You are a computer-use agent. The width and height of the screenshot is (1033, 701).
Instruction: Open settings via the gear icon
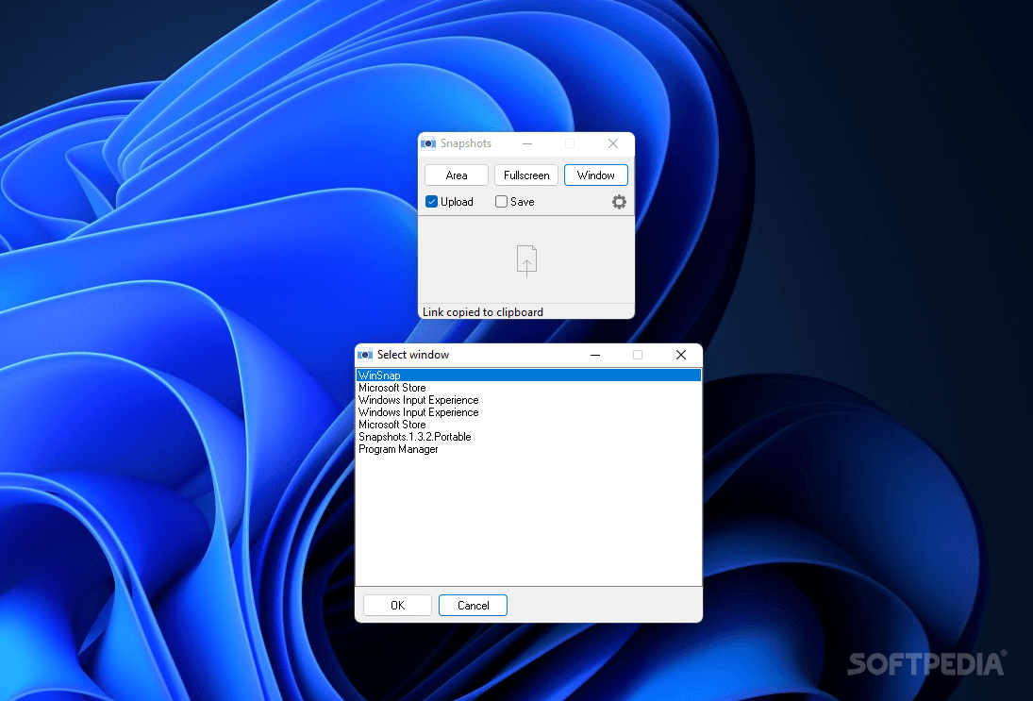tap(619, 202)
